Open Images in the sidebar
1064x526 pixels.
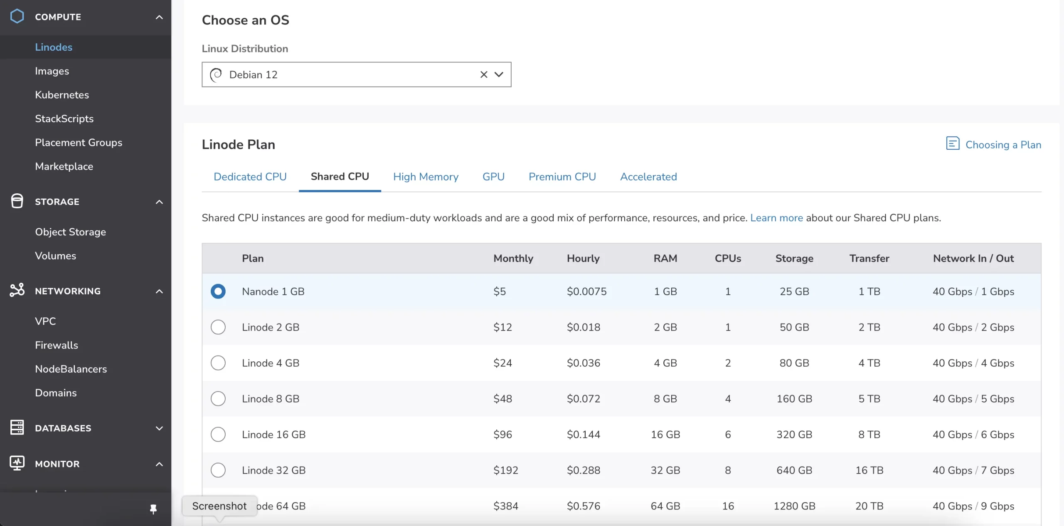pyautogui.click(x=52, y=71)
